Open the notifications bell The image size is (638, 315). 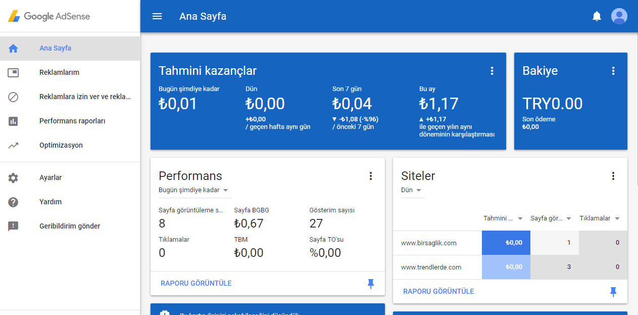coord(597,16)
